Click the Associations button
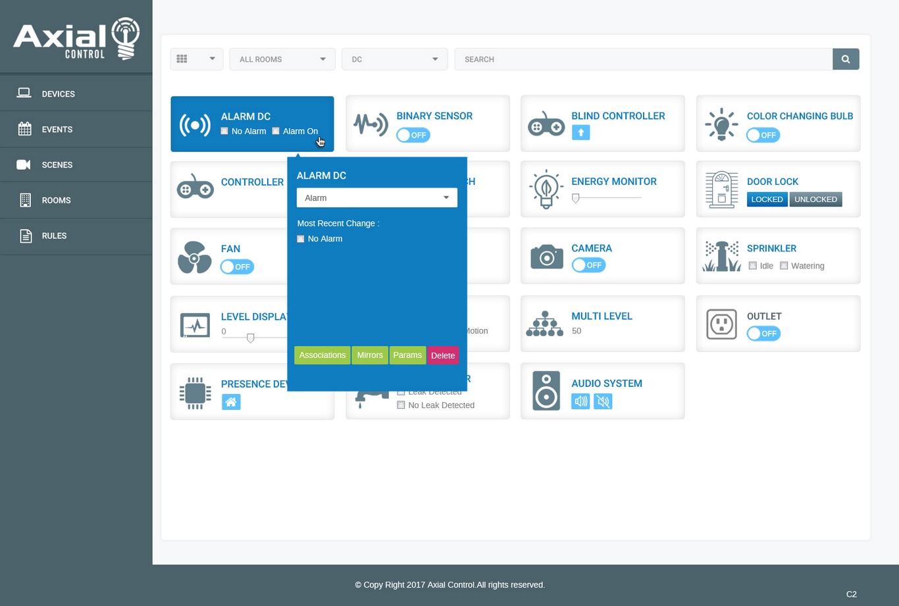The image size is (899, 606). click(x=322, y=355)
